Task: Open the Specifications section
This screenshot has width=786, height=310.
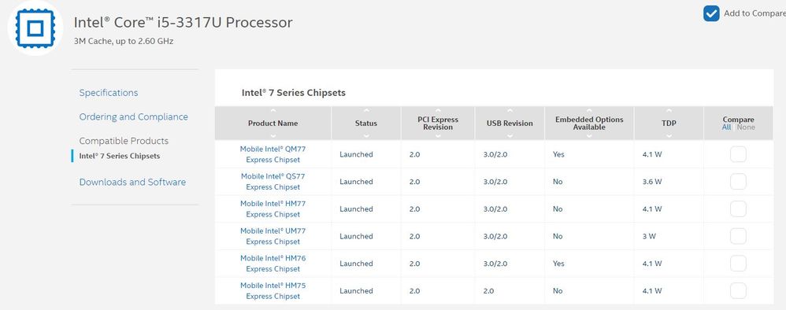Action: coord(108,93)
